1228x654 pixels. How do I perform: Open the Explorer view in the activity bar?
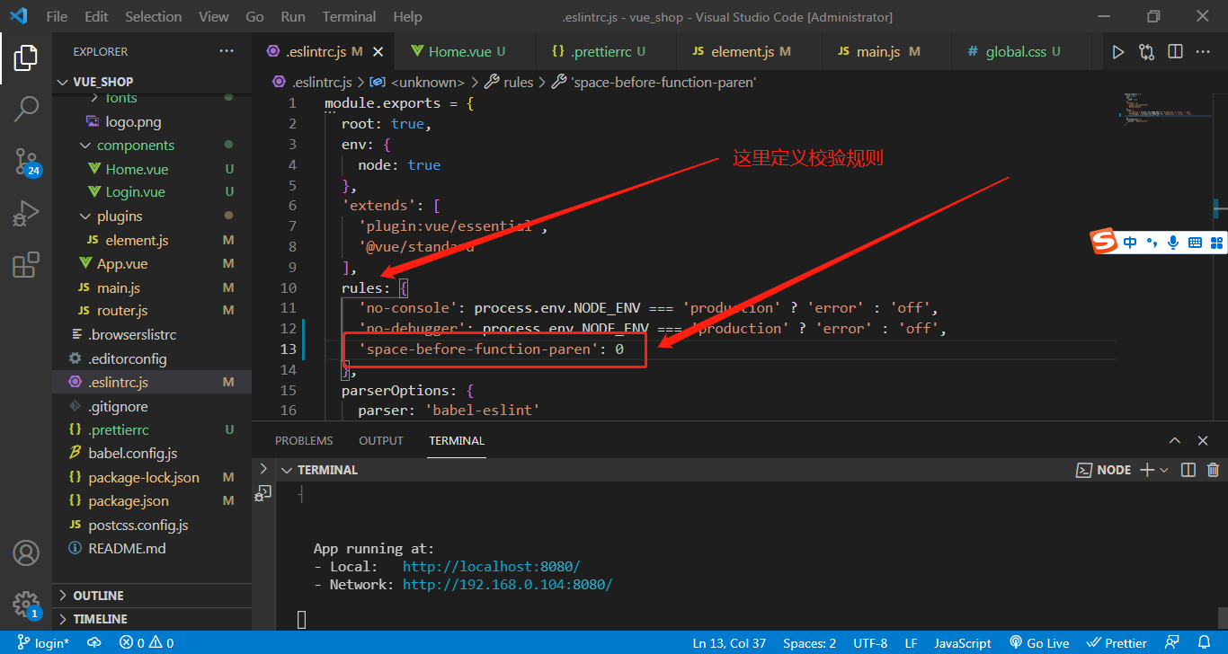pos(25,57)
